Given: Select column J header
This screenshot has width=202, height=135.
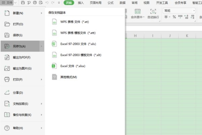Looking at the screenshot, I should click(x=170, y=36).
